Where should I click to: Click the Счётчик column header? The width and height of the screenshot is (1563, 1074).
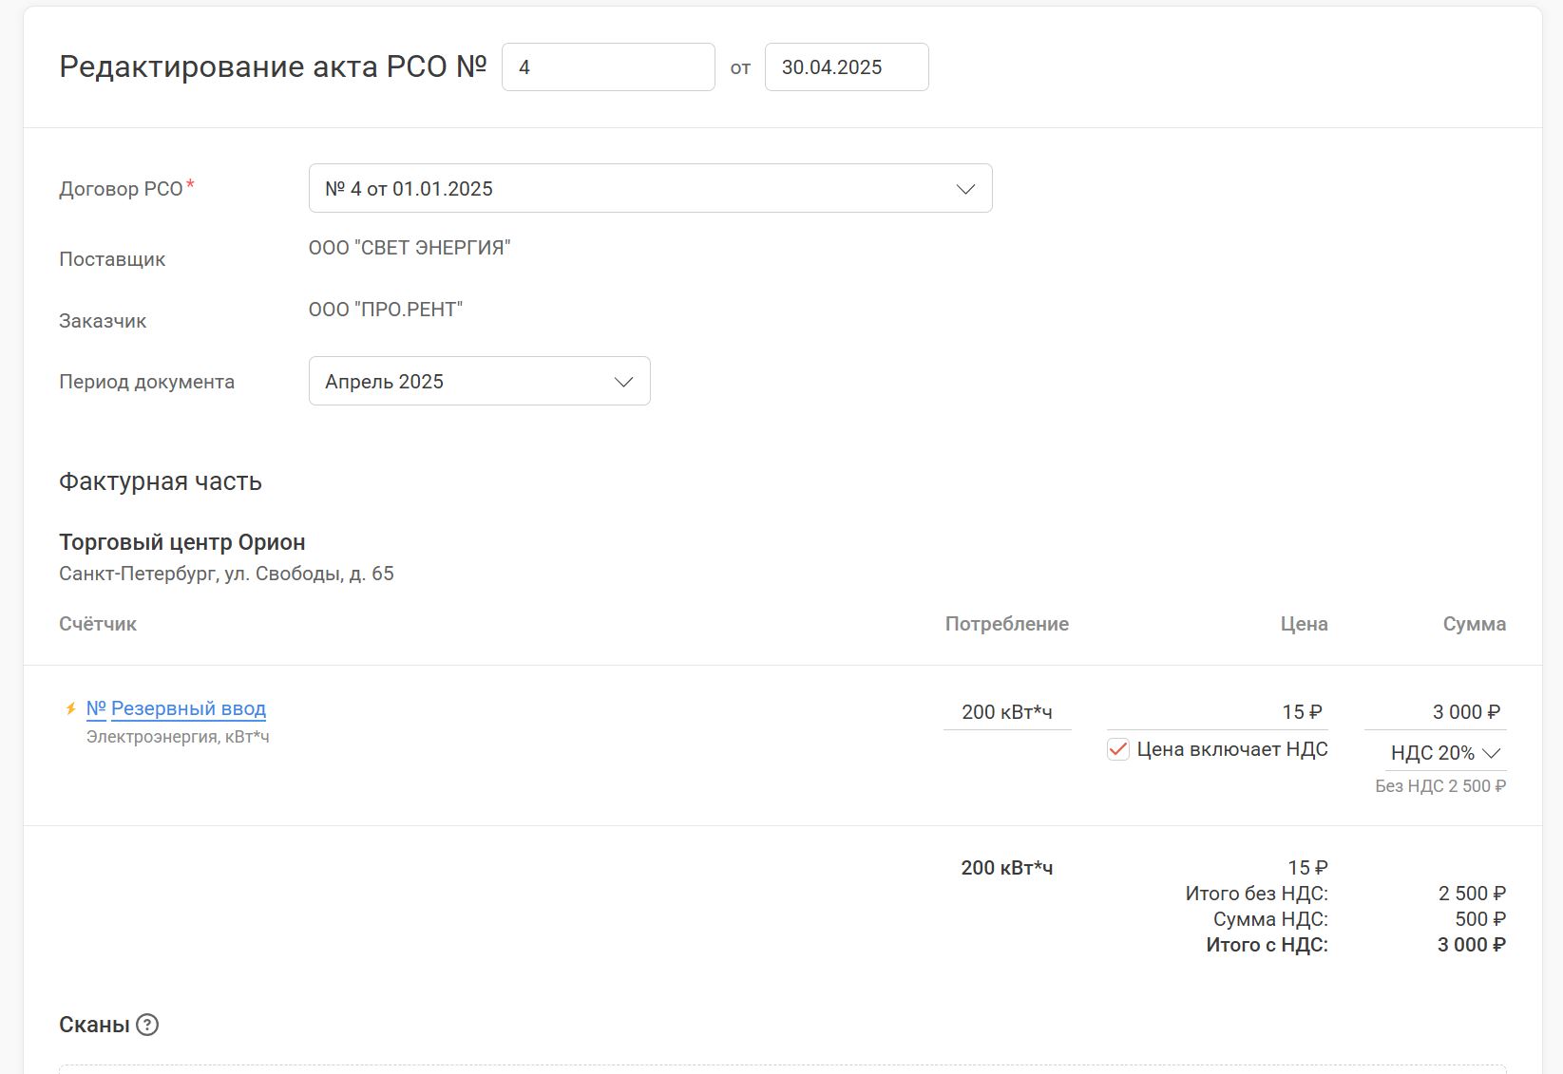[x=98, y=624]
